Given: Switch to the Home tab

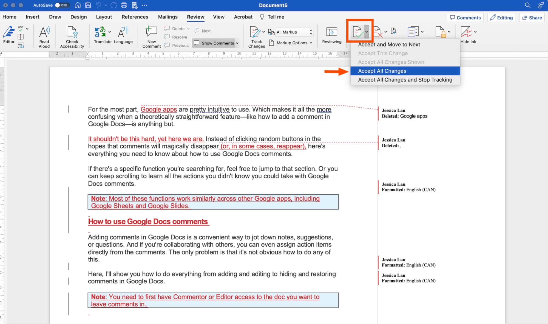Looking at the screenshot, I should point(10,17).
